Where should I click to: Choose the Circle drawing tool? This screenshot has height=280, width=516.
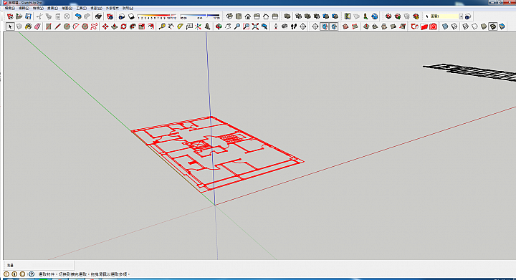(x=67, y=26)
